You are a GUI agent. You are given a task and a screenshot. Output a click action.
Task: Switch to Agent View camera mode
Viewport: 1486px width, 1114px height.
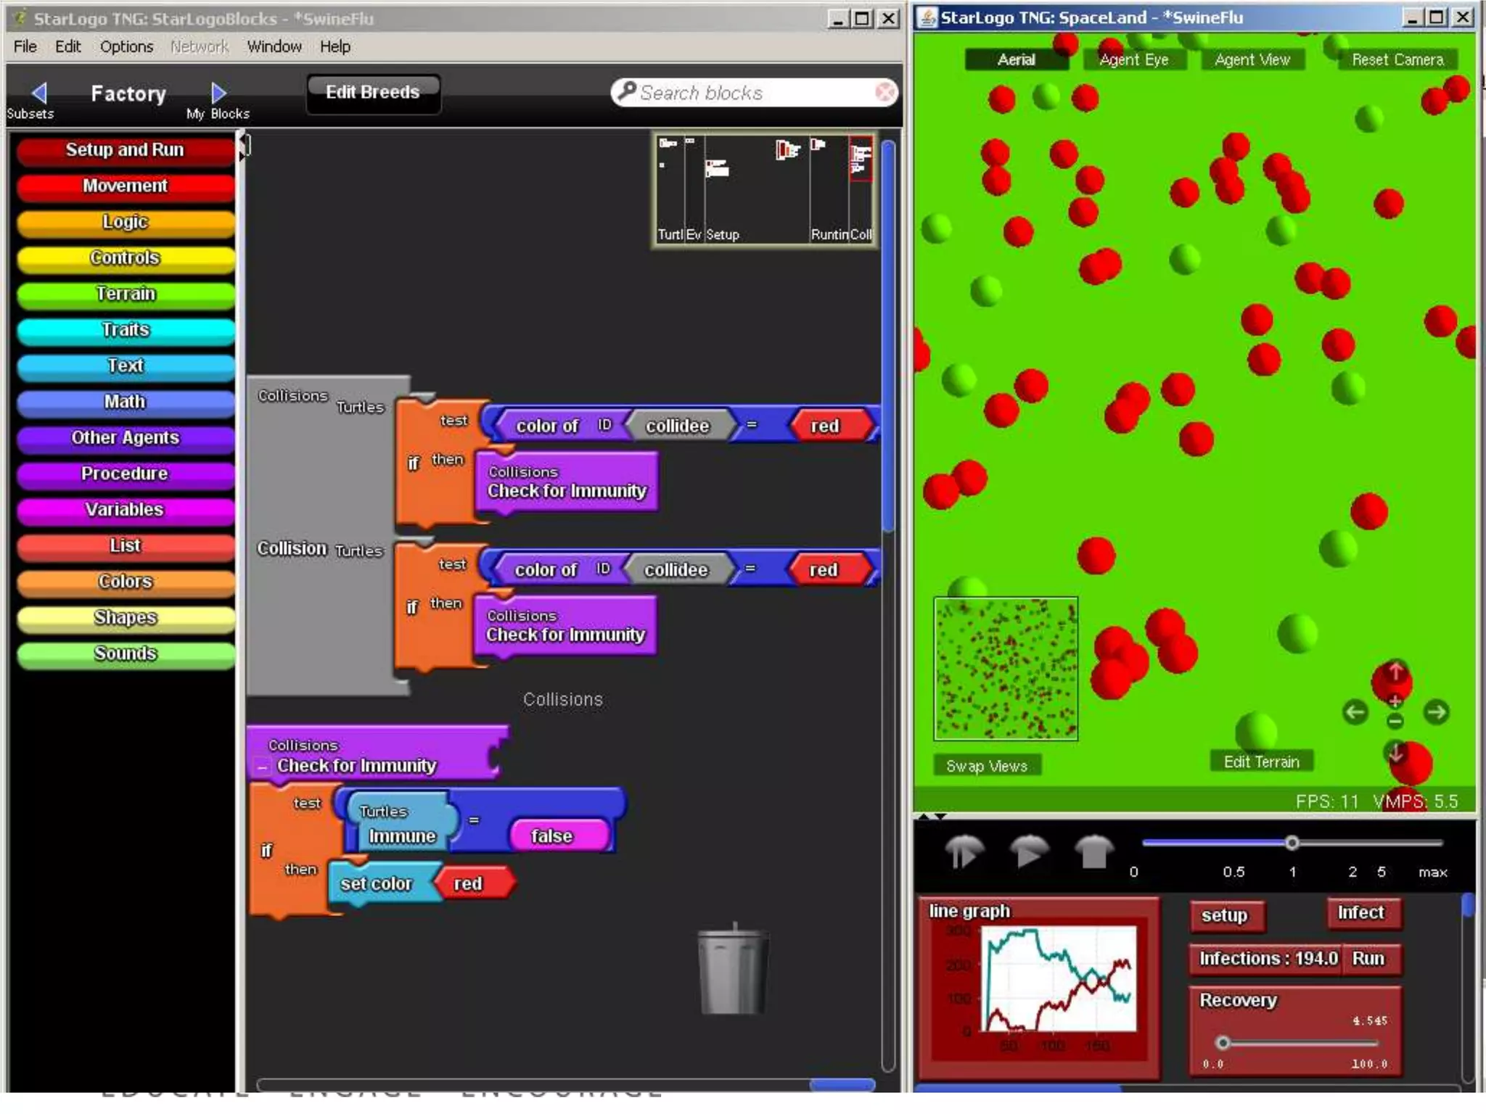click(1252, 59)
